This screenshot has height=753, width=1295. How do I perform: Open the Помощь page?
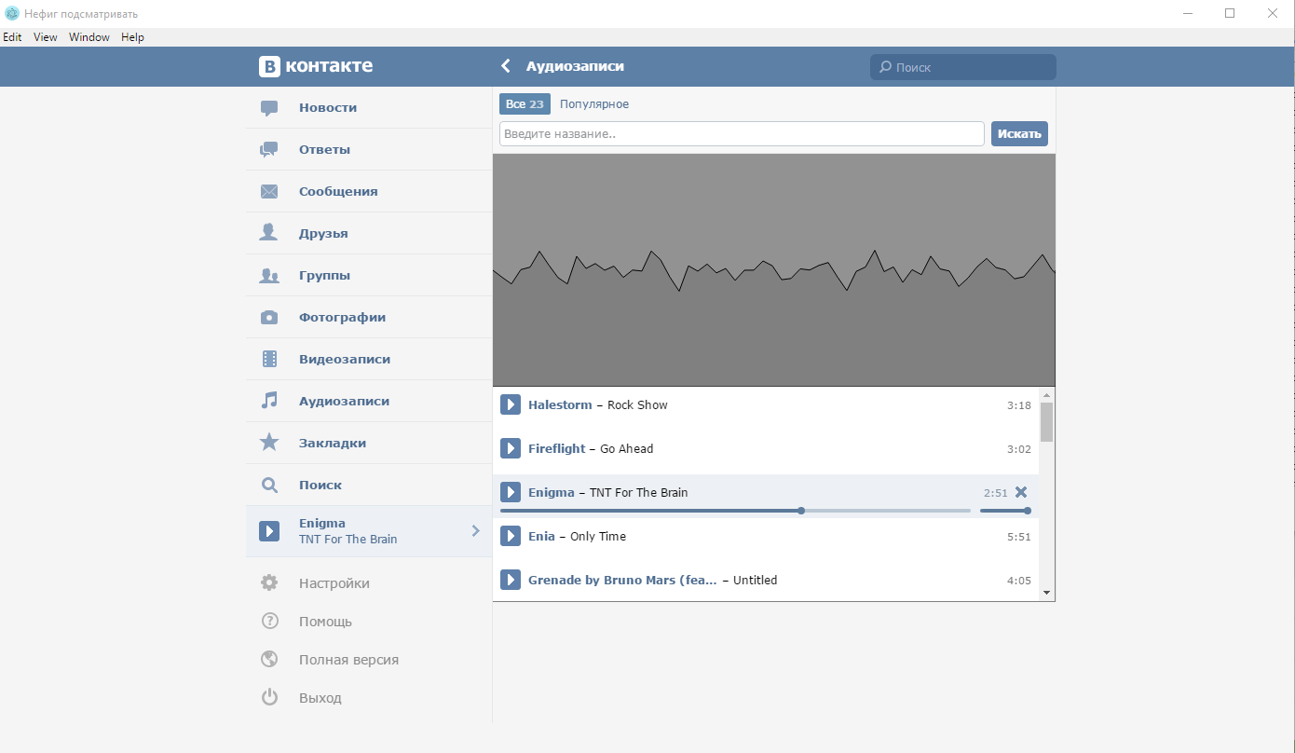pos(369,622)
